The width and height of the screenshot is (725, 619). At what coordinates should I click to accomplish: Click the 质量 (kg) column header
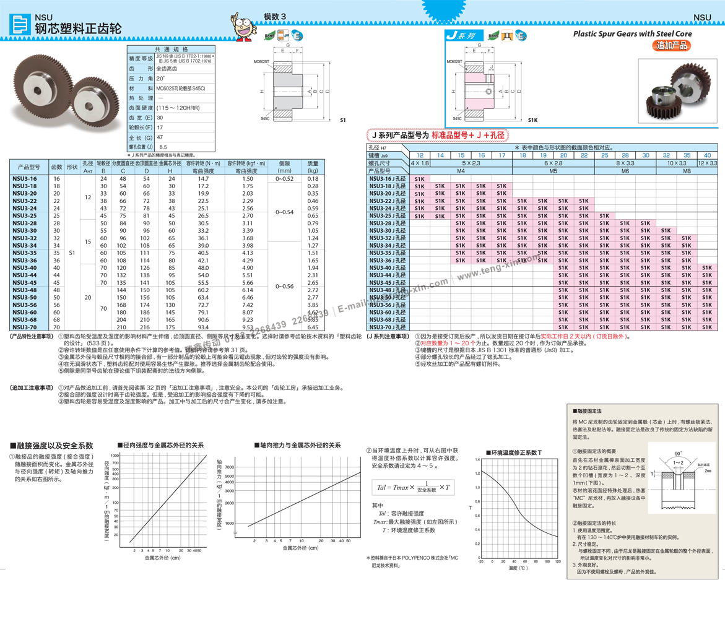(312, 167)
